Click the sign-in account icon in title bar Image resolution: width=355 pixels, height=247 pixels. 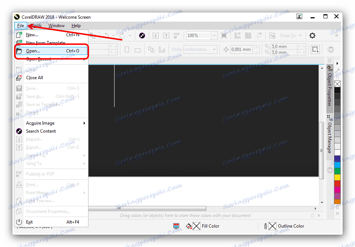pos(300,16)
